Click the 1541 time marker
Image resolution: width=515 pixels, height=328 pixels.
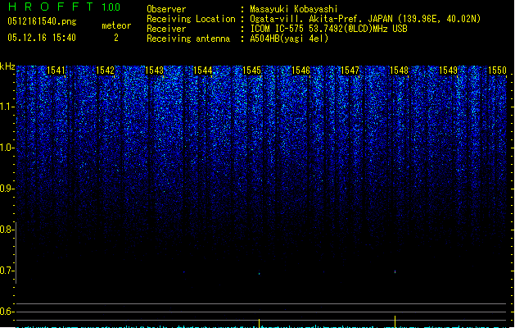click(56, 71)
